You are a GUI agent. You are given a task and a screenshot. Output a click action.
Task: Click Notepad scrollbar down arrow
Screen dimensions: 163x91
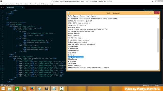point(158,69)
